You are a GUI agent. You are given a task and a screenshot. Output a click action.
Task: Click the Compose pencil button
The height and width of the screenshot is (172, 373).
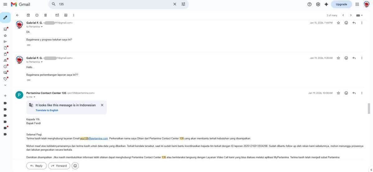tap(5, 18)
